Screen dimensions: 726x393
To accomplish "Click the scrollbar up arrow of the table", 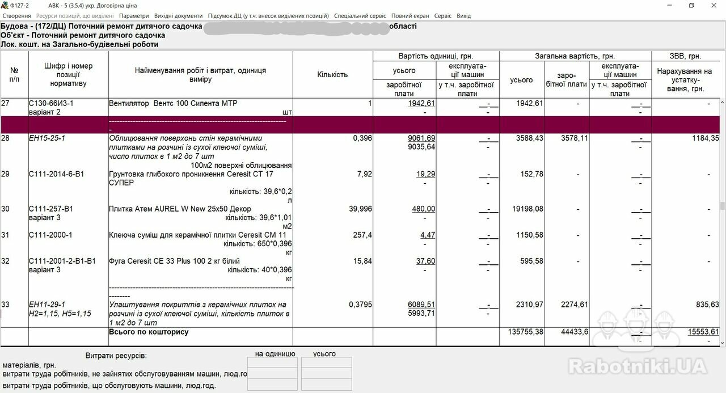I will click(722, 103).
